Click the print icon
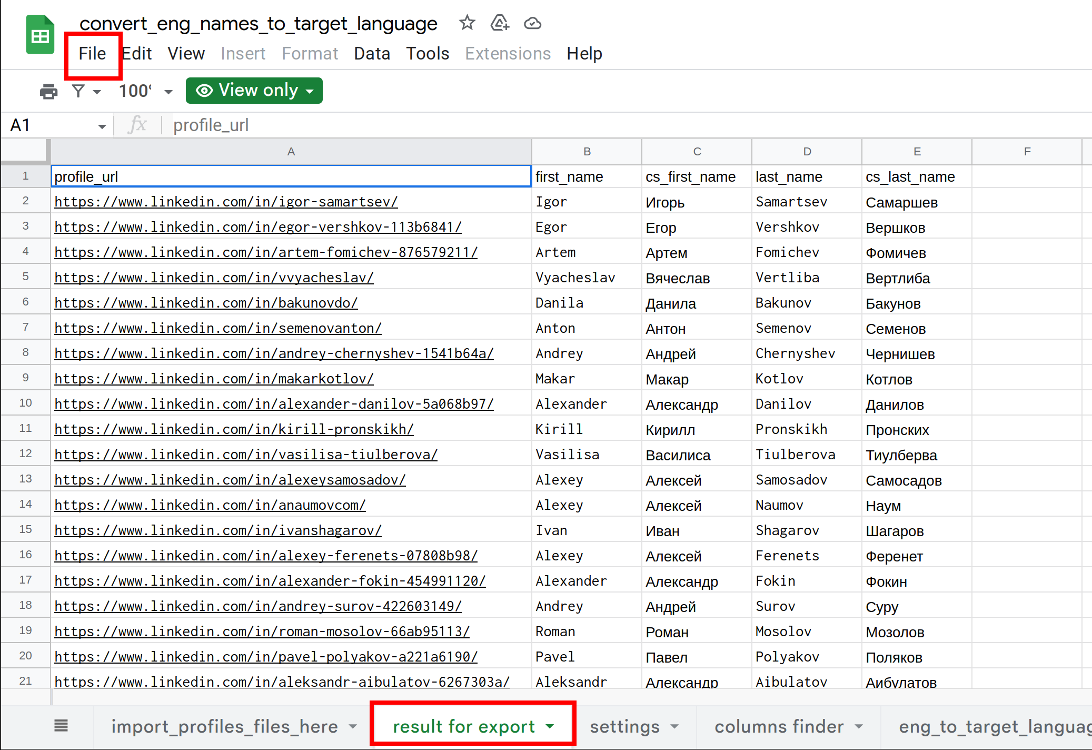 tap(48, 91)
